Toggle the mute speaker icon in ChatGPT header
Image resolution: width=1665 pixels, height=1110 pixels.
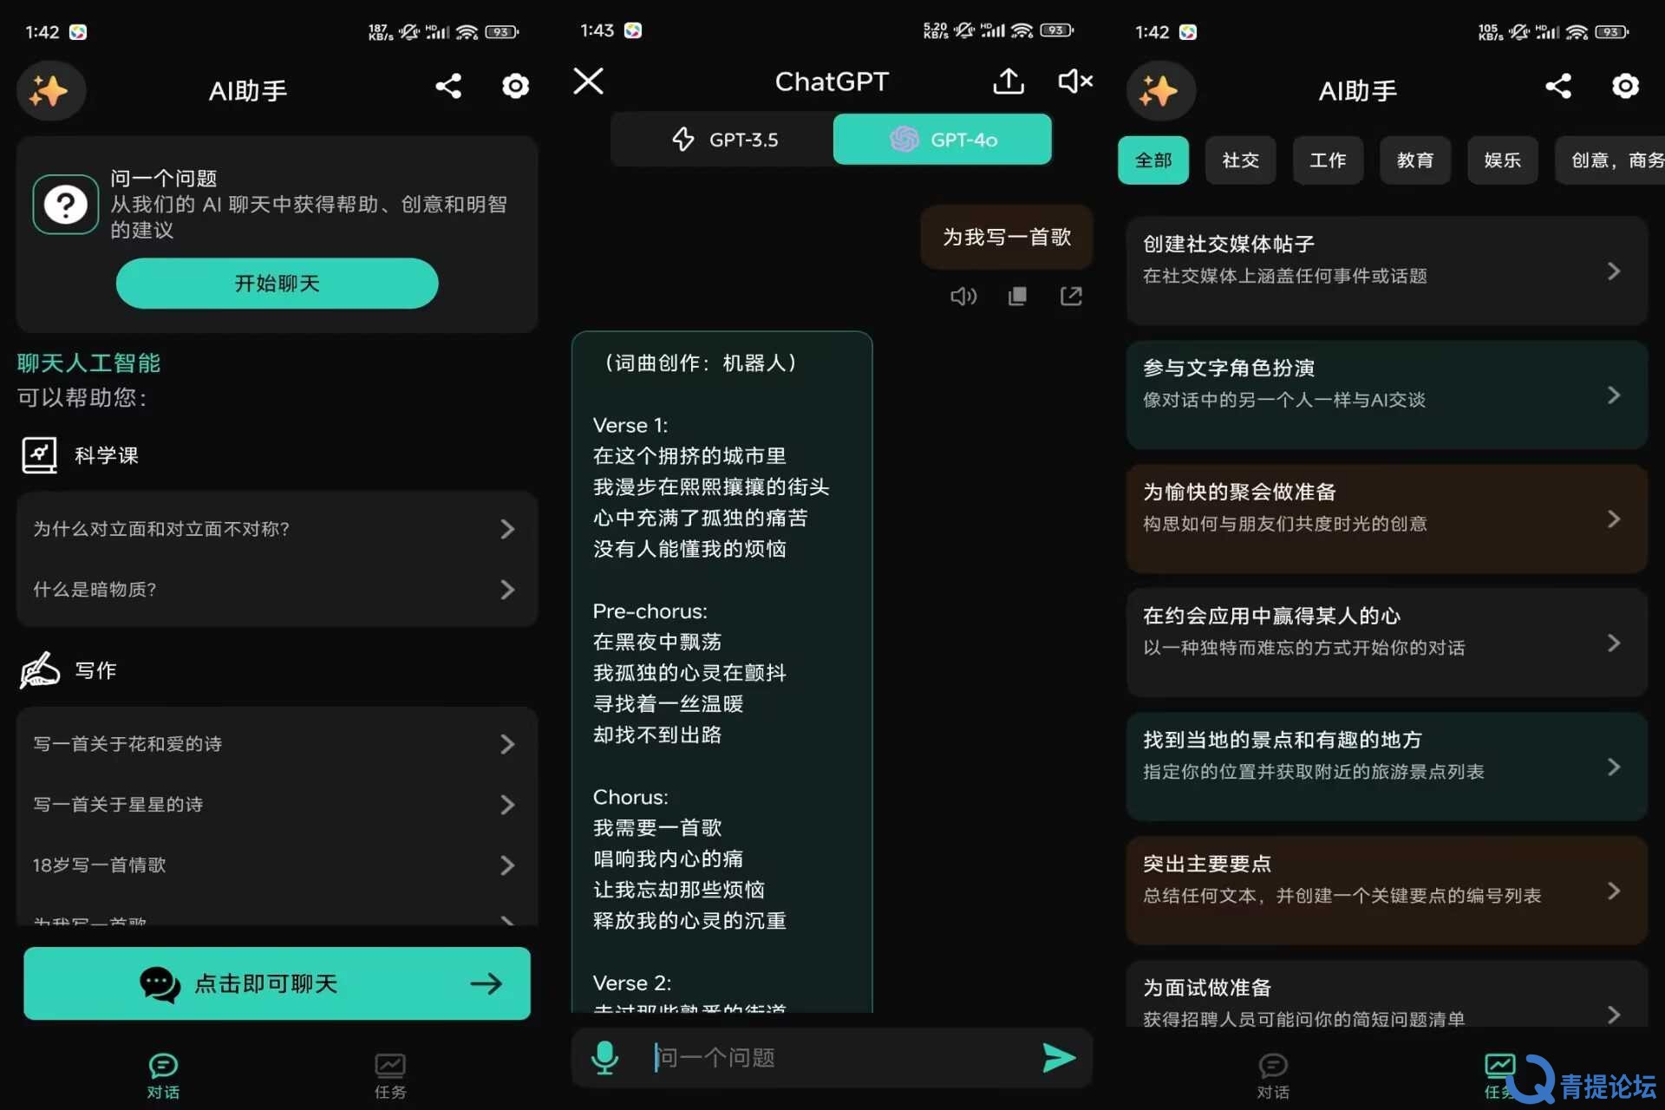pyautogui.click(x=1075, y=82)
